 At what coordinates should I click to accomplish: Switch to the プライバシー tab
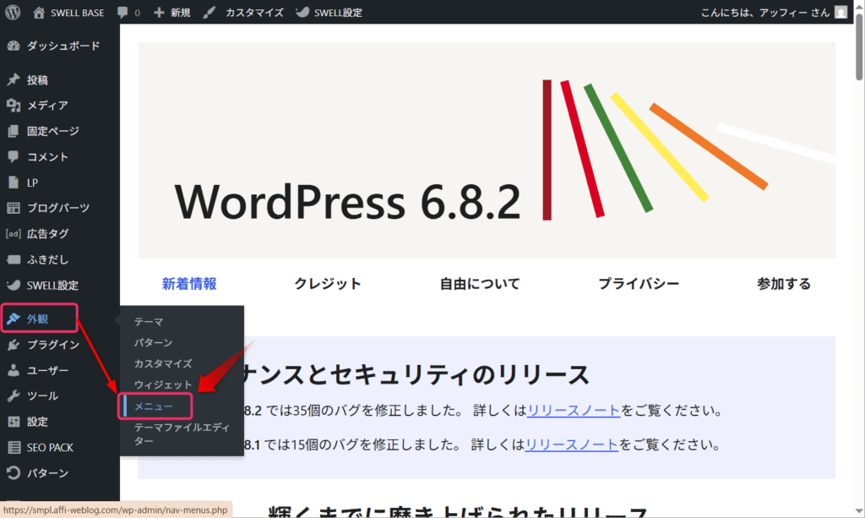(639, 284)
